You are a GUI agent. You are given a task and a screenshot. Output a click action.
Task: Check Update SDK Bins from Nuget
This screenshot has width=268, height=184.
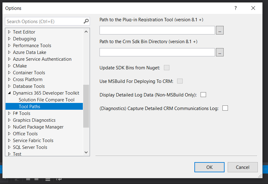point(167,68)
